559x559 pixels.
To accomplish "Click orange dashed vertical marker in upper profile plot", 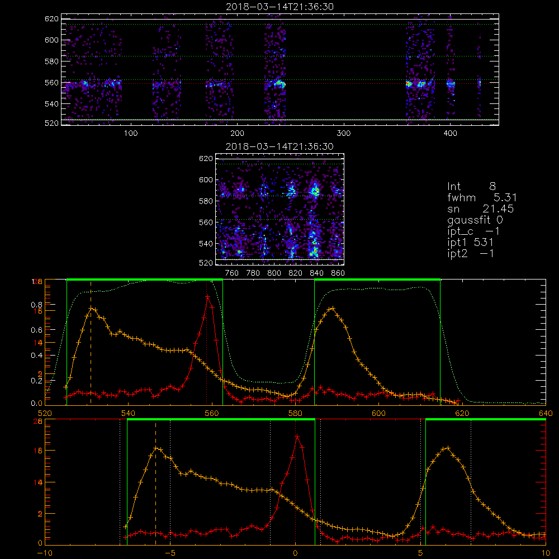I will click(x=91, y=342).
